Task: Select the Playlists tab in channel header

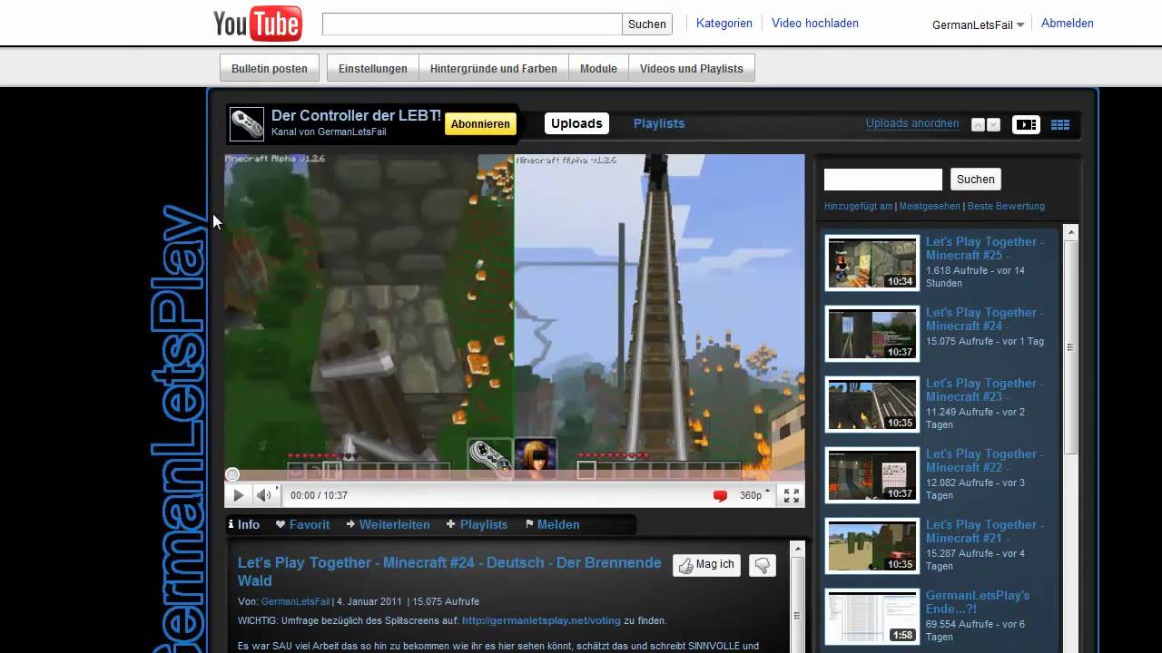Action: click(x=659, y=123)
